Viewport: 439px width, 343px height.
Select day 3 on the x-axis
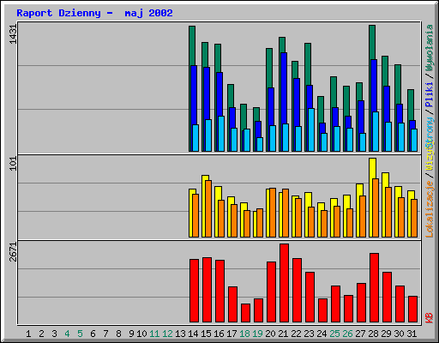tap(54, 334)
